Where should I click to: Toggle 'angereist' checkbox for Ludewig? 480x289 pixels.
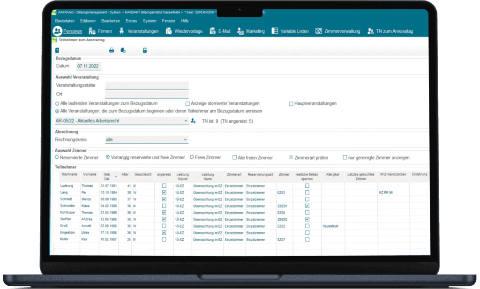[x=164, y=185]
